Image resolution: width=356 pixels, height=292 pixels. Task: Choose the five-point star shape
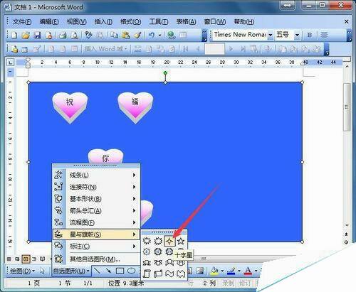pos(181,242)
